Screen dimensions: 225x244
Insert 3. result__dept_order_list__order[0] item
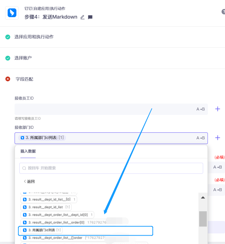coord(64,222)
